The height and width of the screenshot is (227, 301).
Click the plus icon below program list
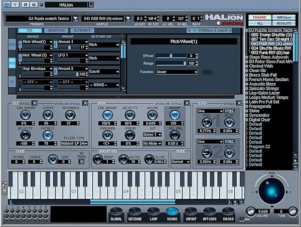tap(295, 161)
